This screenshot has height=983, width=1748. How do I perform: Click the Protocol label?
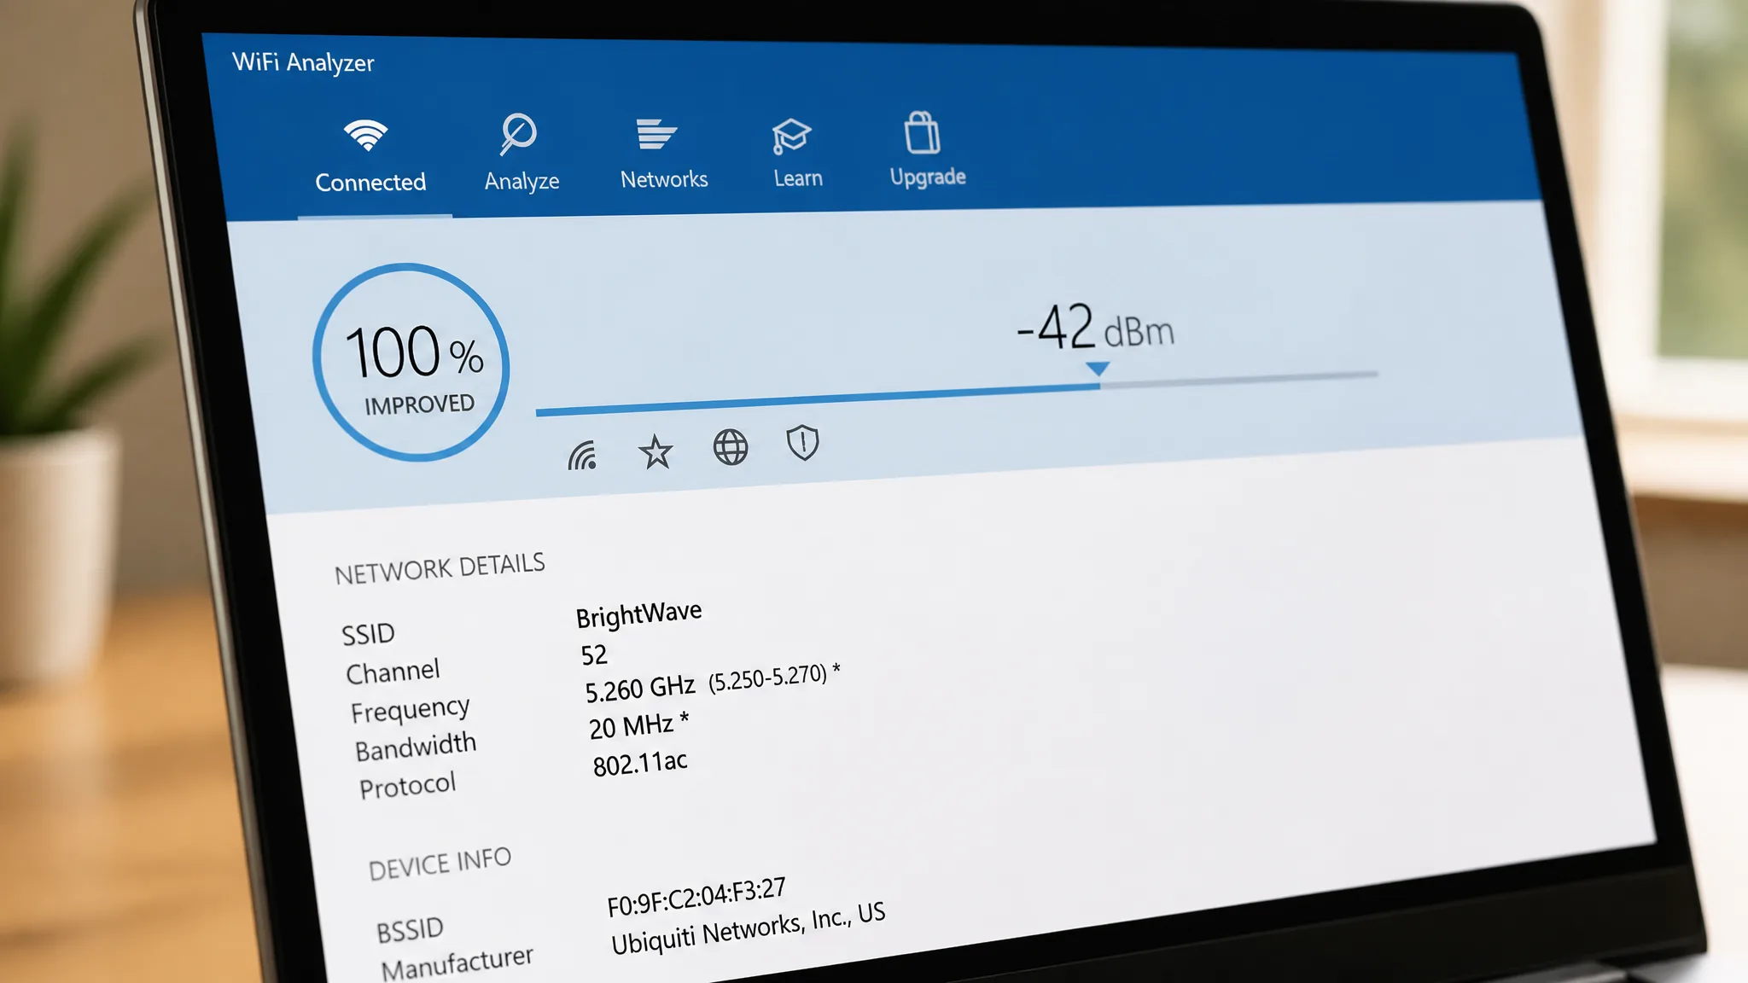click(x=407, y=785)
